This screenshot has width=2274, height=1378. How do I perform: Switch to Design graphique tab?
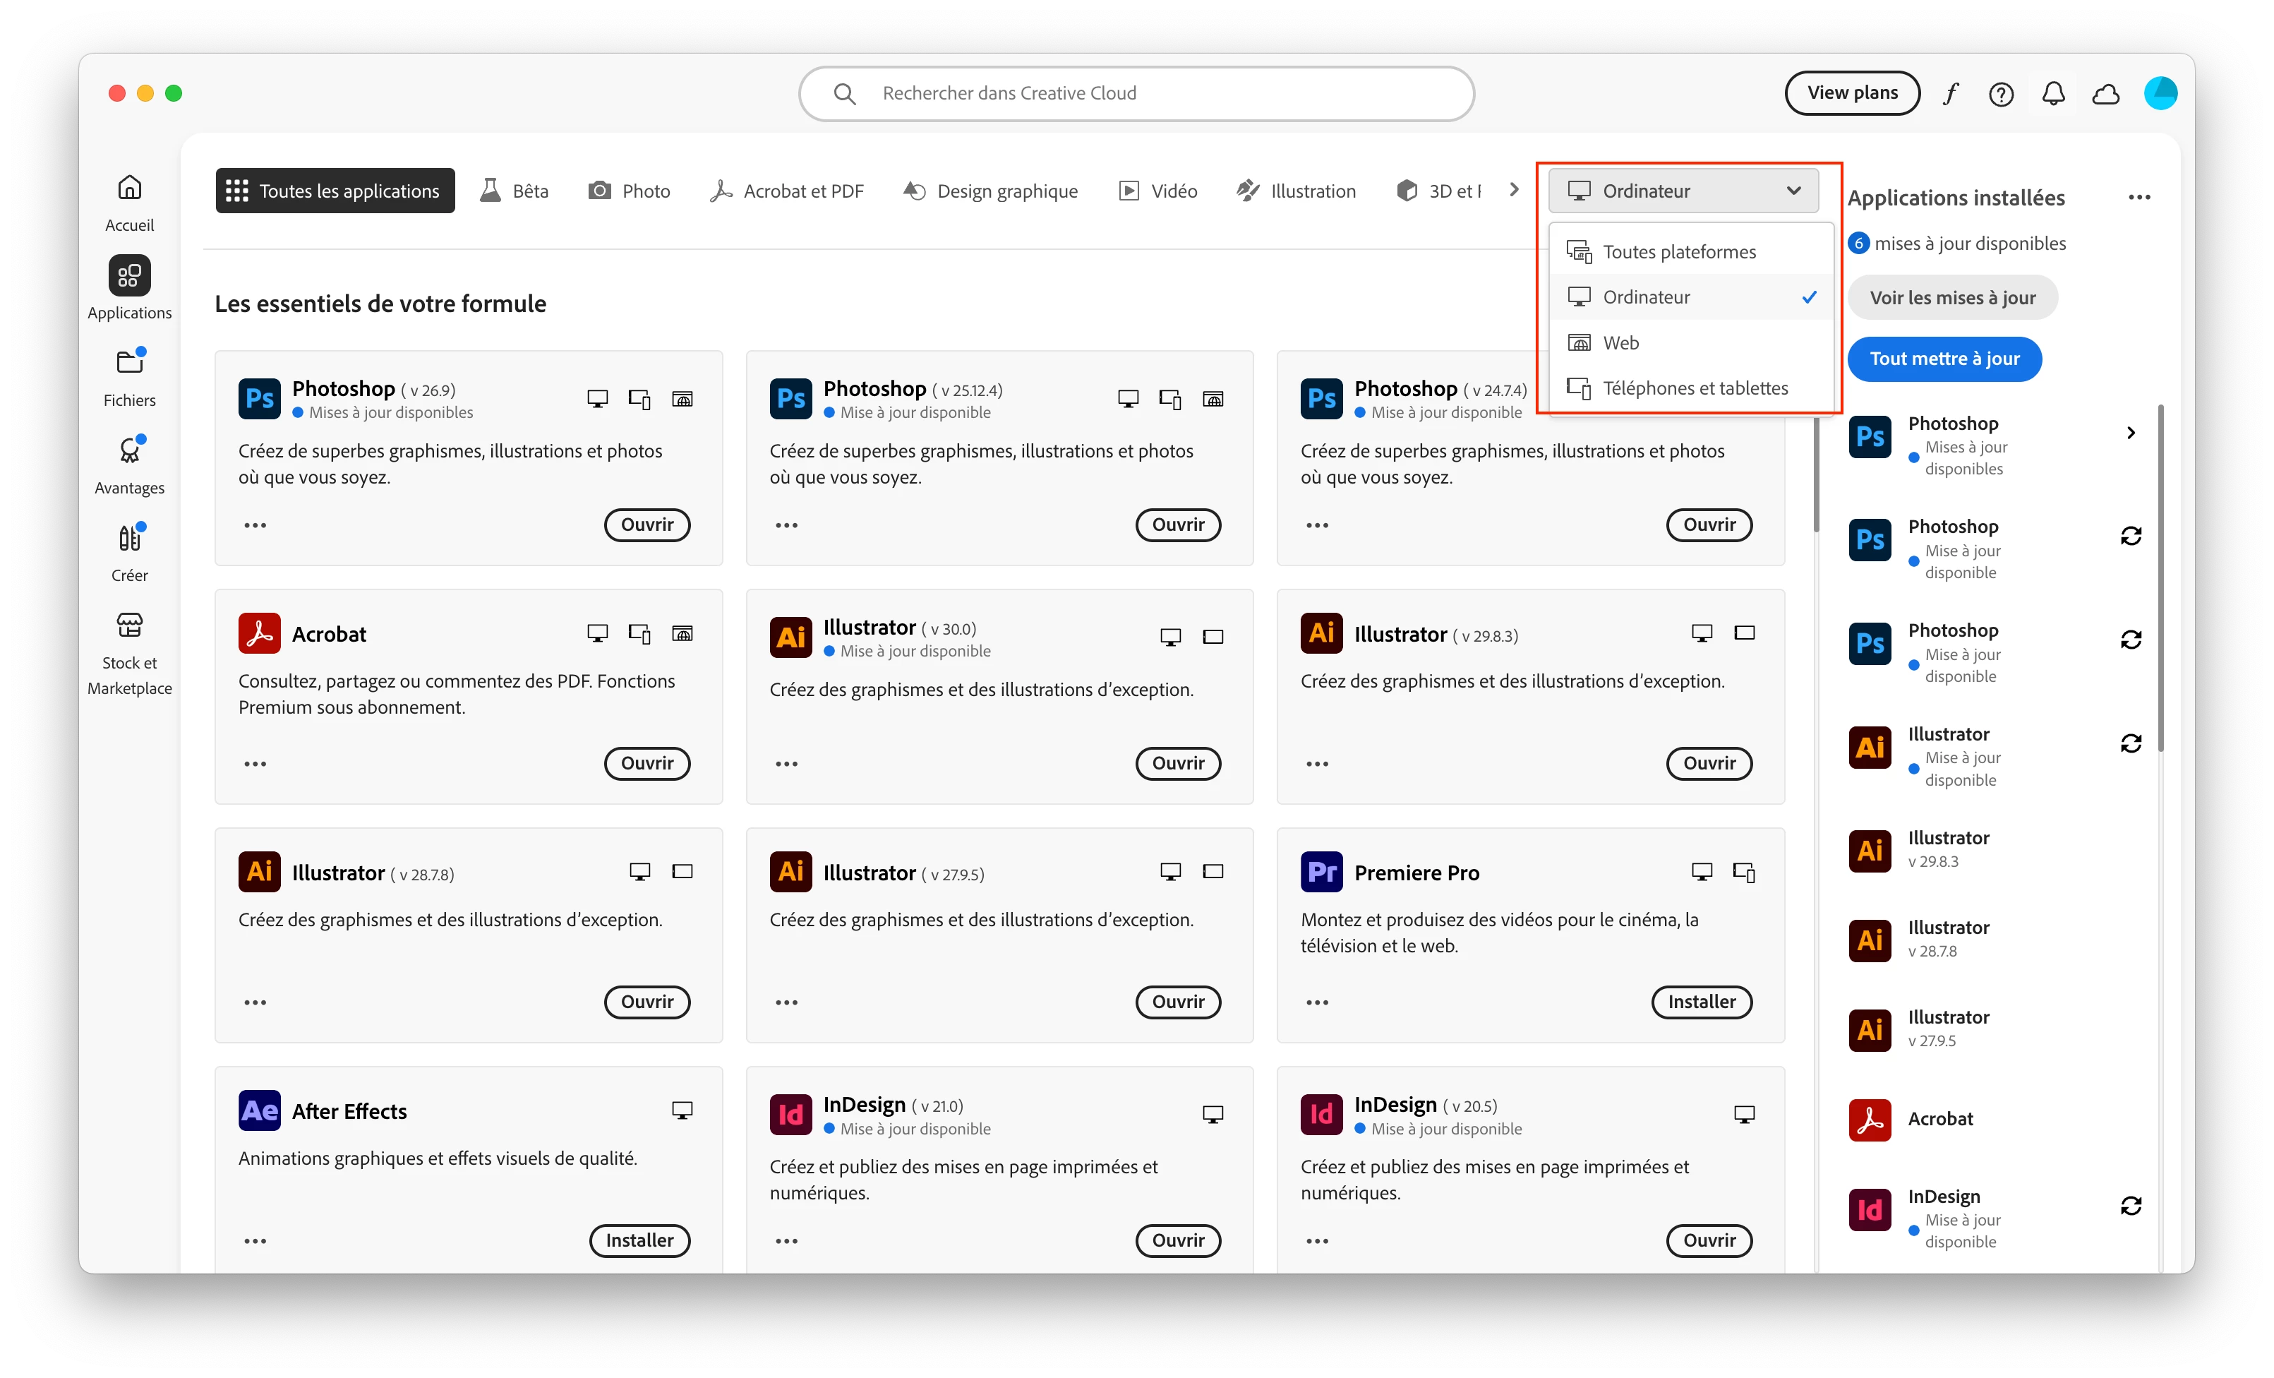point(990,191)
